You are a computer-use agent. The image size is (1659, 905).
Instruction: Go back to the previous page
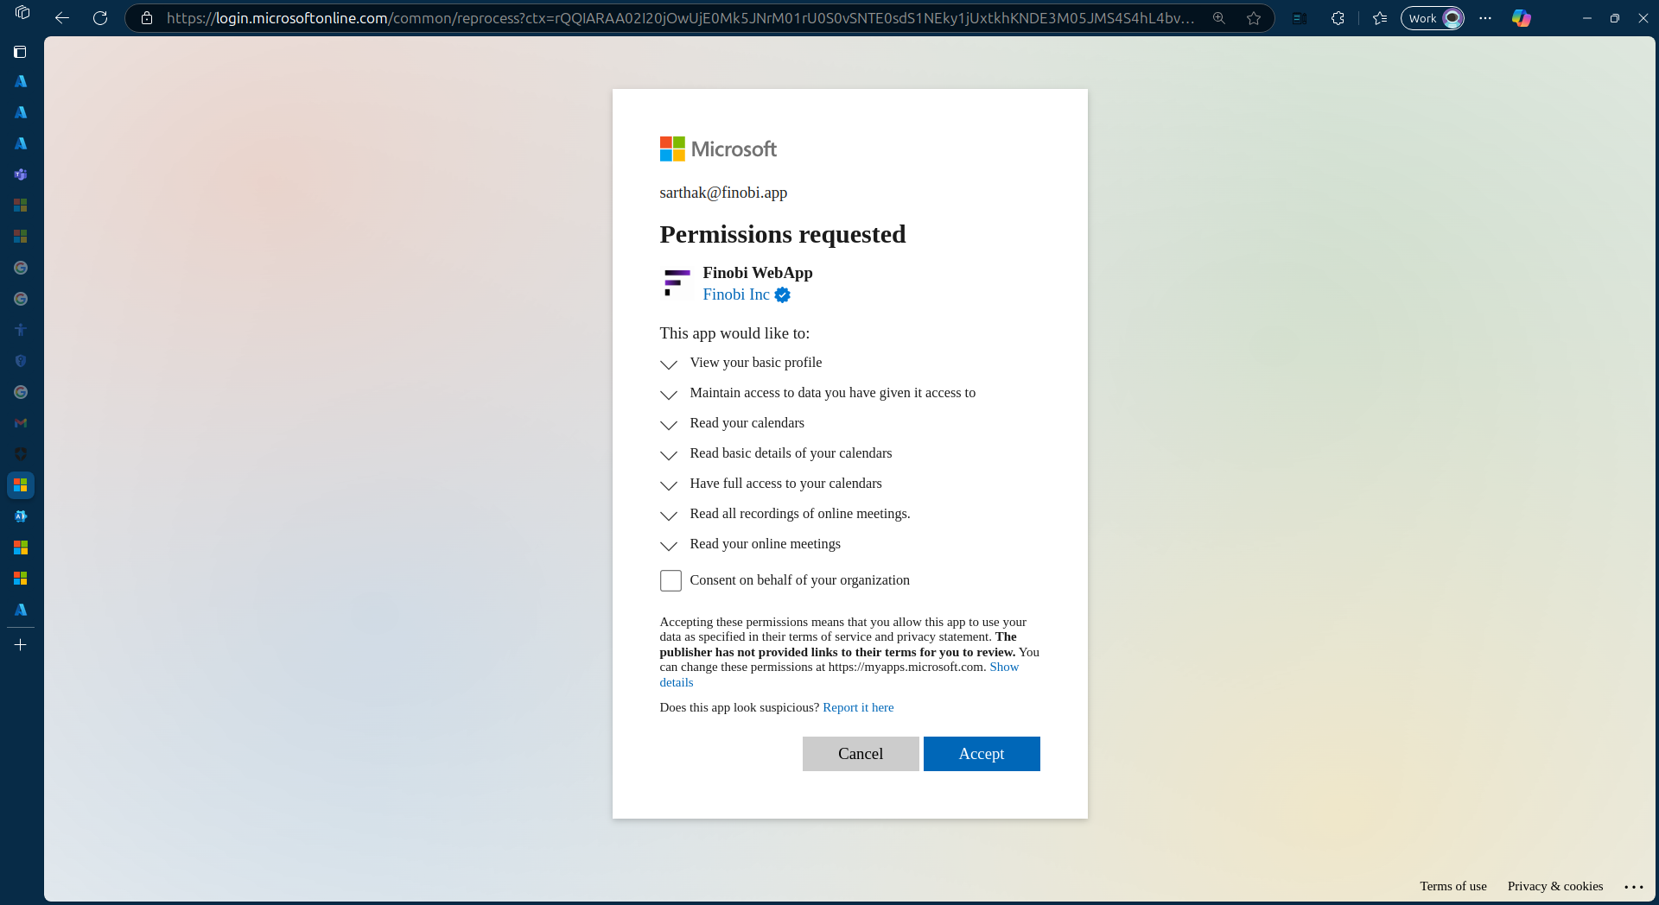(x=62, y=18)
